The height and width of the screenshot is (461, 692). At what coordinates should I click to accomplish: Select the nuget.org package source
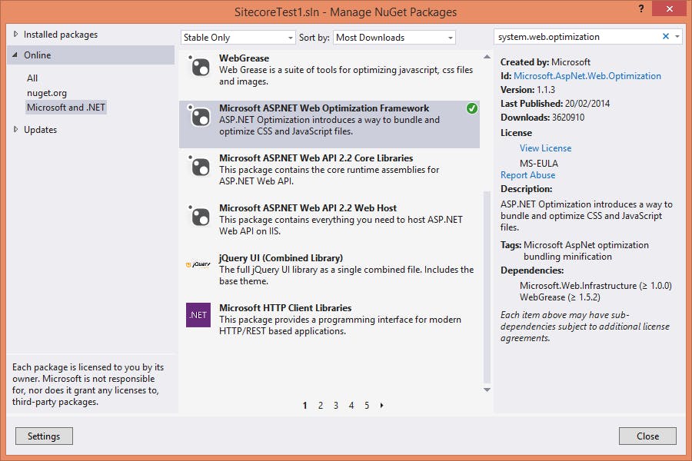pyautogui.click(x=47, y=93)
